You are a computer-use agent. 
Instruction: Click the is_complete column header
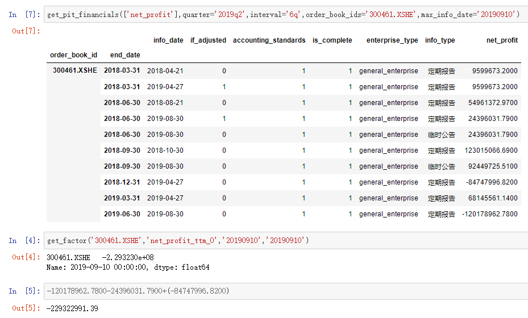332,40
